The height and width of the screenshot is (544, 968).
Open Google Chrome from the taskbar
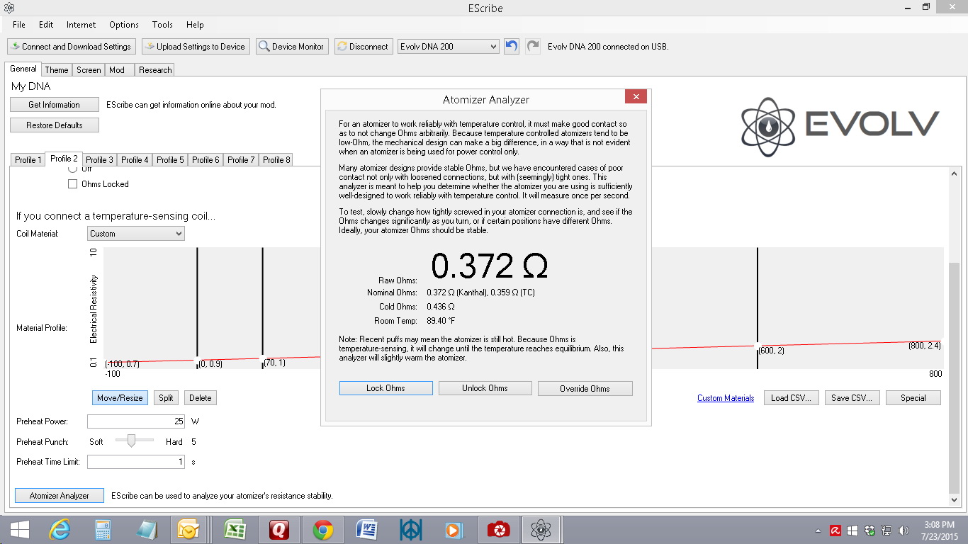tap(323, 530)
